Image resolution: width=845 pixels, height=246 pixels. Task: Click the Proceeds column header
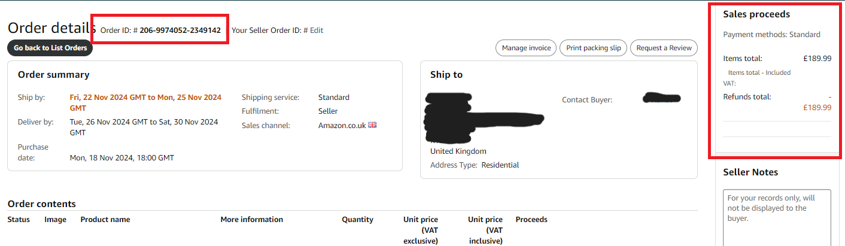(x=531, y=220)
